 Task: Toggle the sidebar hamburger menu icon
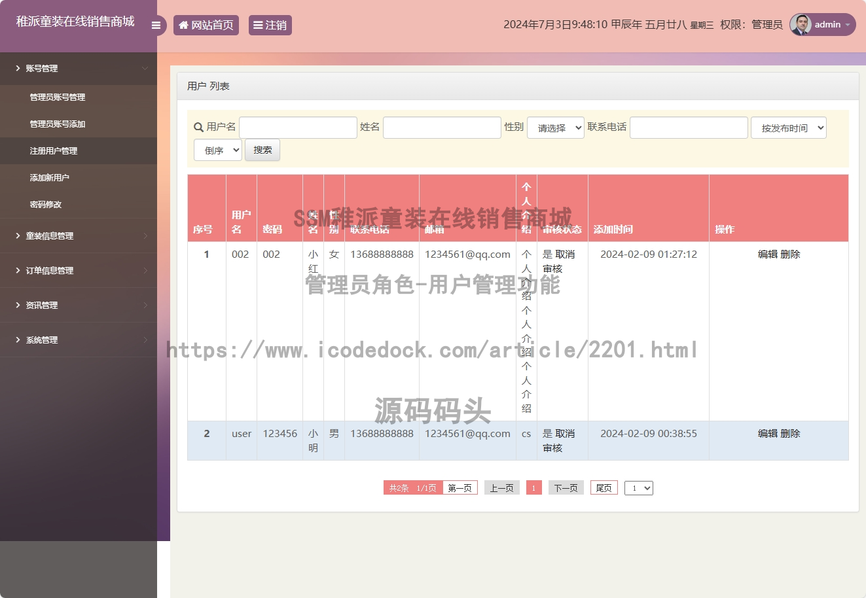point(156,26)
